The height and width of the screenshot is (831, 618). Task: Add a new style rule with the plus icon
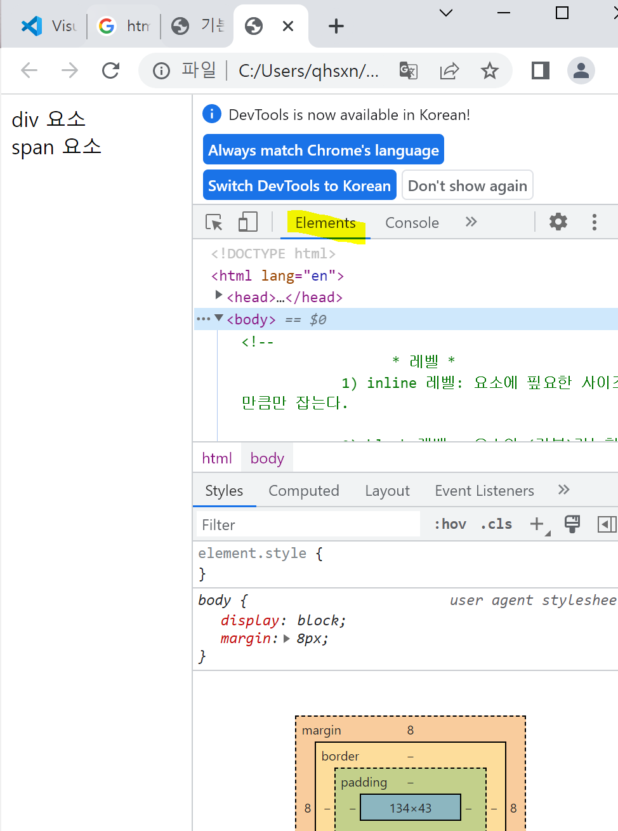tap(536, 524)
